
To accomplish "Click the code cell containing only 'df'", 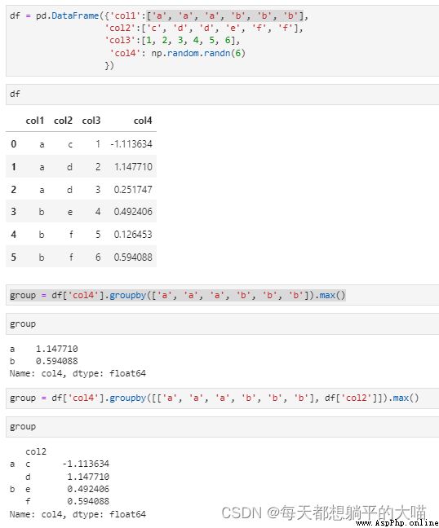I will tap(222, 95).
